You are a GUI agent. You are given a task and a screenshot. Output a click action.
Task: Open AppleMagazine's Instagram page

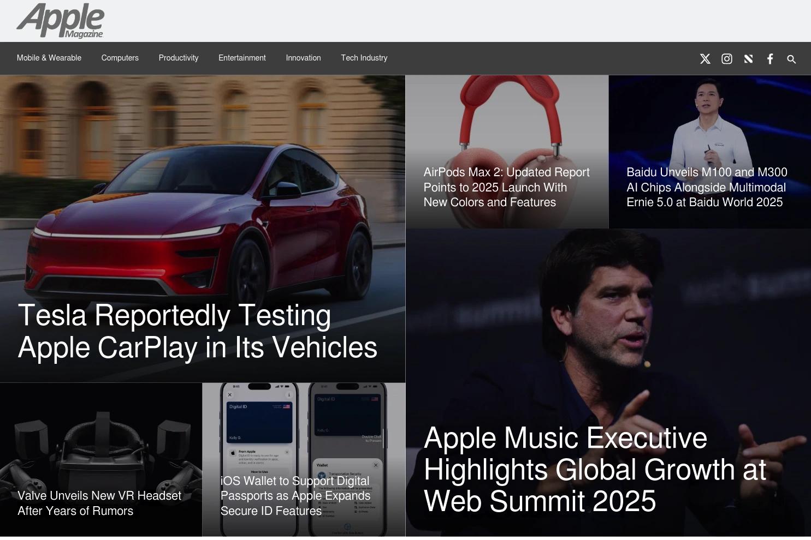pyautogui.click(x=726, y=58)
